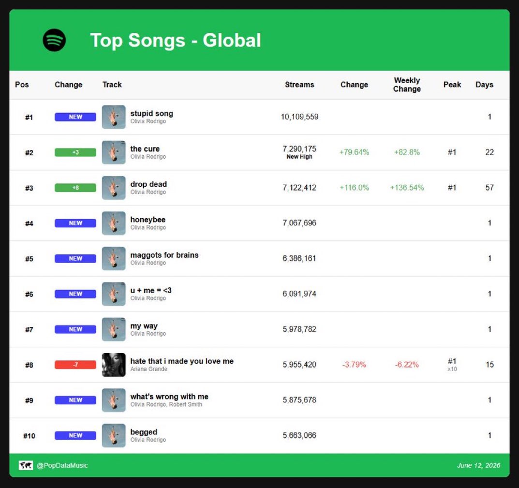The height and width of the screenshot is (488, 519).
Task: Select the +116.0% change value
Action: tap(354, 188)
